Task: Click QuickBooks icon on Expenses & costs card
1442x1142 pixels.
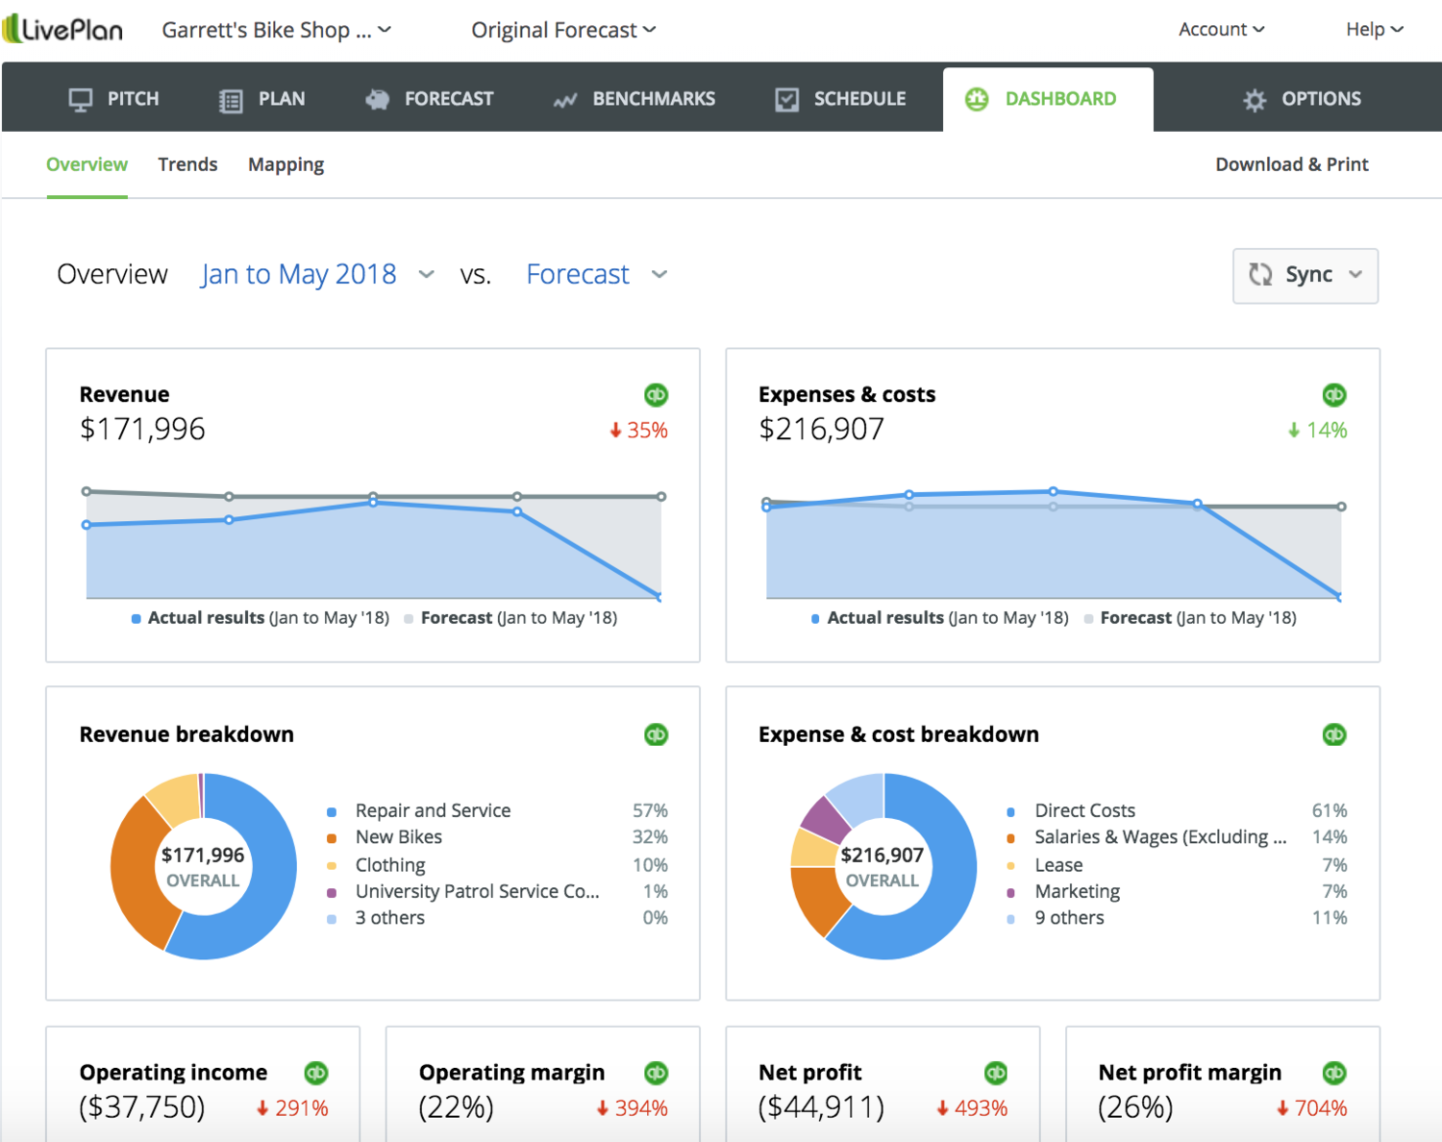Action: click(1333, 395)
